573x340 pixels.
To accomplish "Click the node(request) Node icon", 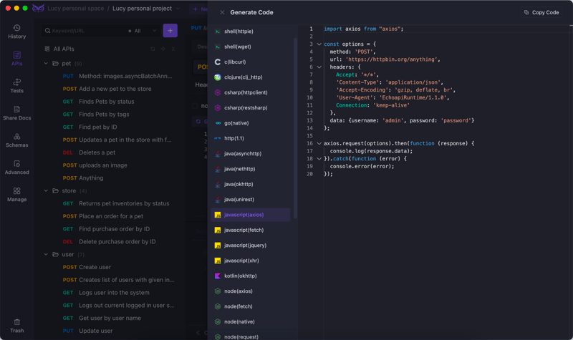I will point(218,336).
